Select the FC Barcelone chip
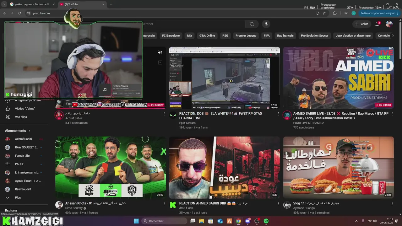 [171, 36]
